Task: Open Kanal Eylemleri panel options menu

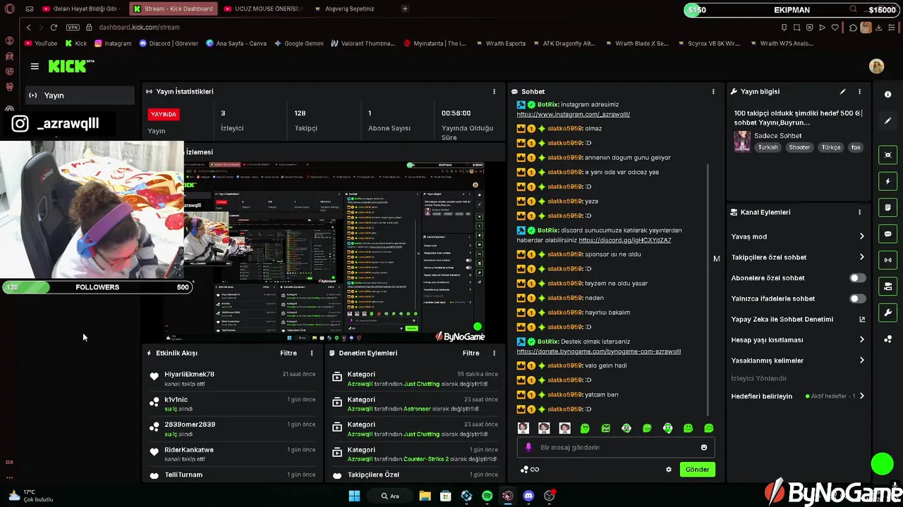Action: click(859, 212)
